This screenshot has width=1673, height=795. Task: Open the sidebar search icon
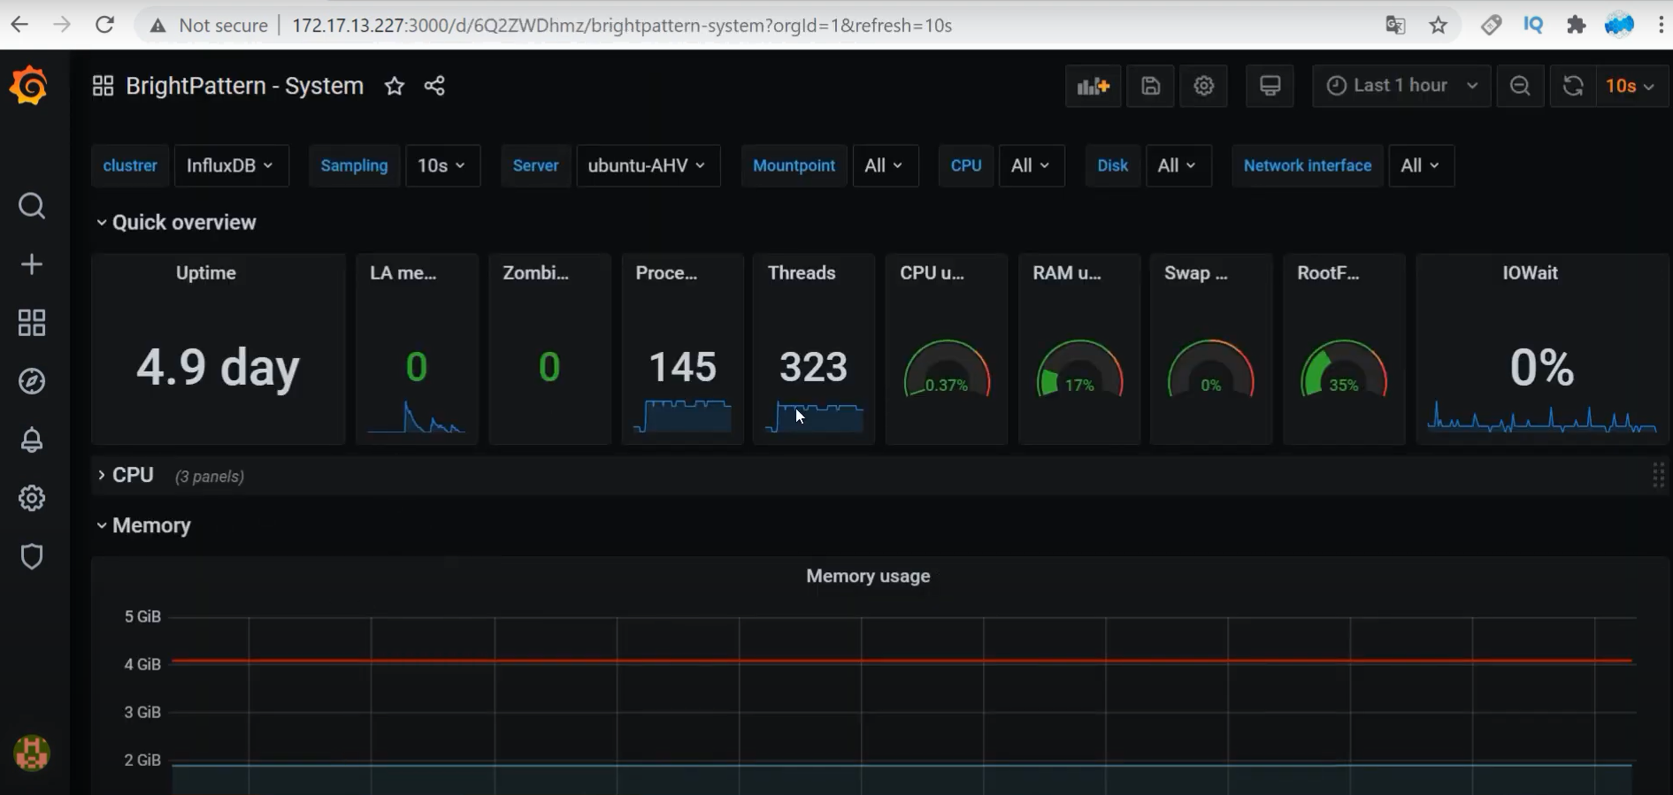[32, 206]
